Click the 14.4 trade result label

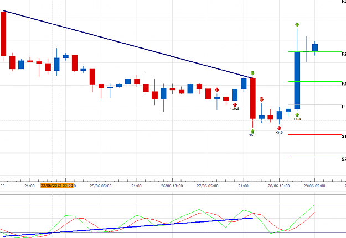point(297,119)
